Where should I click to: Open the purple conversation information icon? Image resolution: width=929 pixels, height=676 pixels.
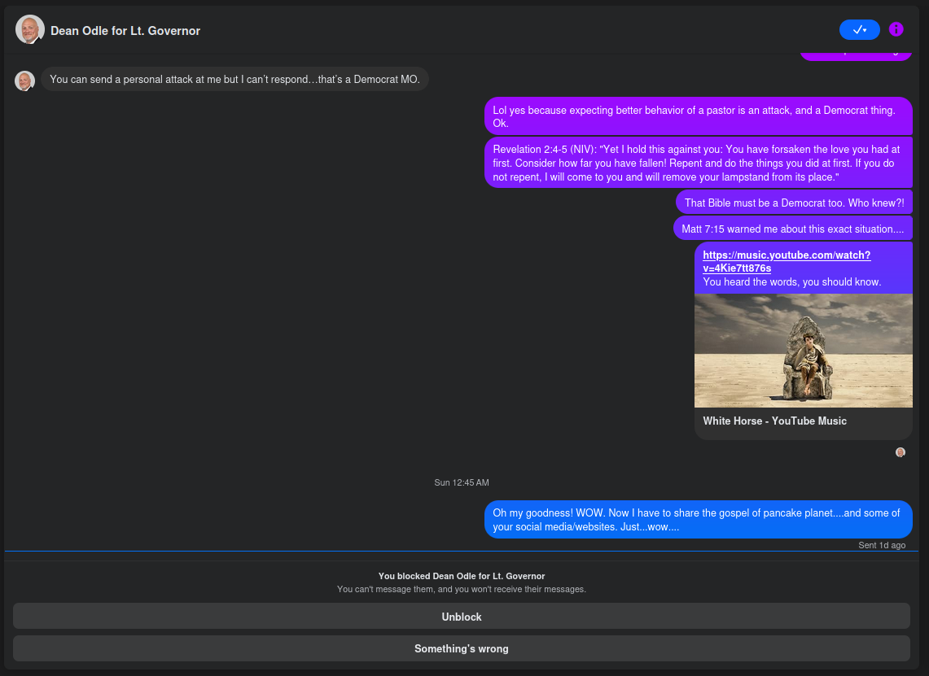(896, 29)
